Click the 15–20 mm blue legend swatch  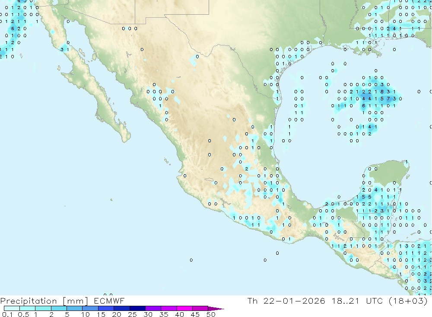pyautogui.click(x=106, y=308)
